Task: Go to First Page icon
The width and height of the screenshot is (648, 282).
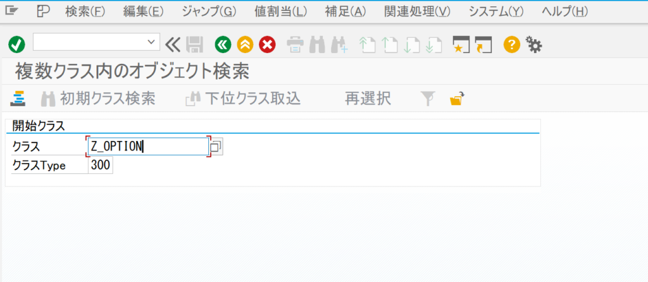Action: click(x=368, y=45)
